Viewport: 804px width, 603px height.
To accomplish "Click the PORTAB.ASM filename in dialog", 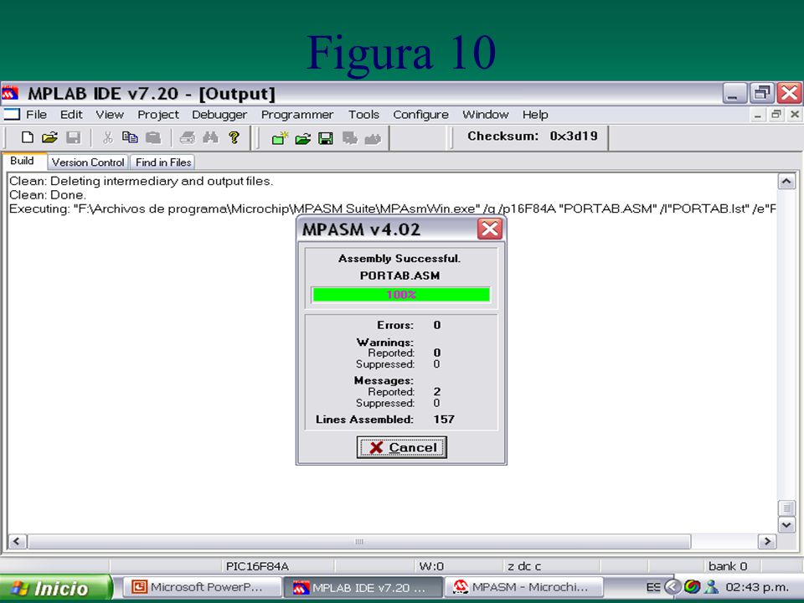I will [x=400, y=276].
